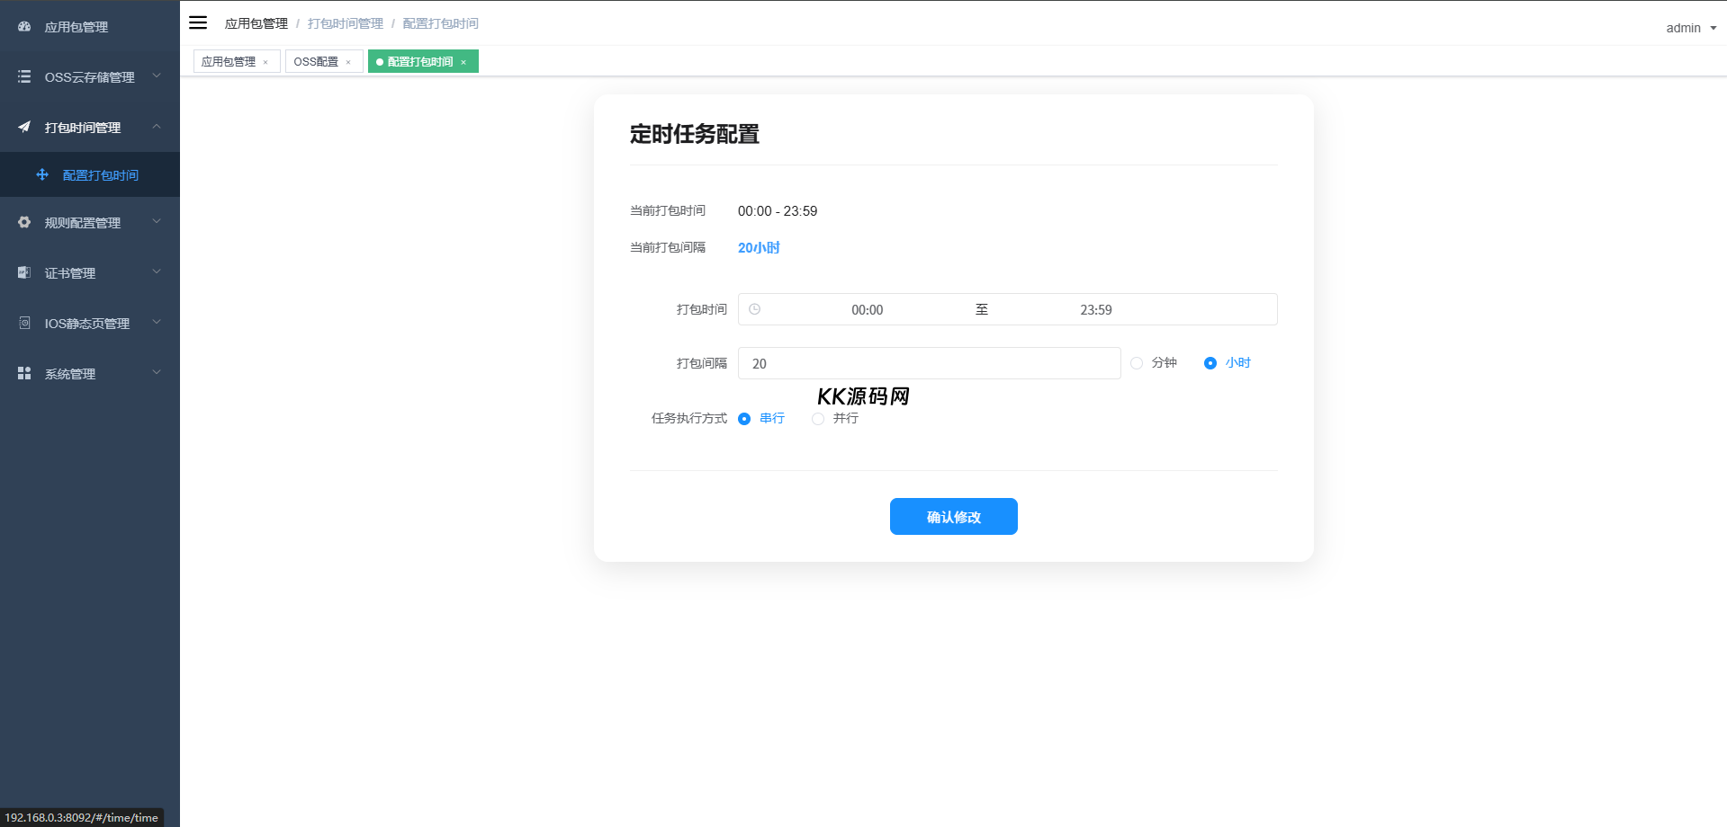Viewport: 1727px width, 827px height.
Task: Switch to the 应用包管理 tab
Action: pos(229,62)
